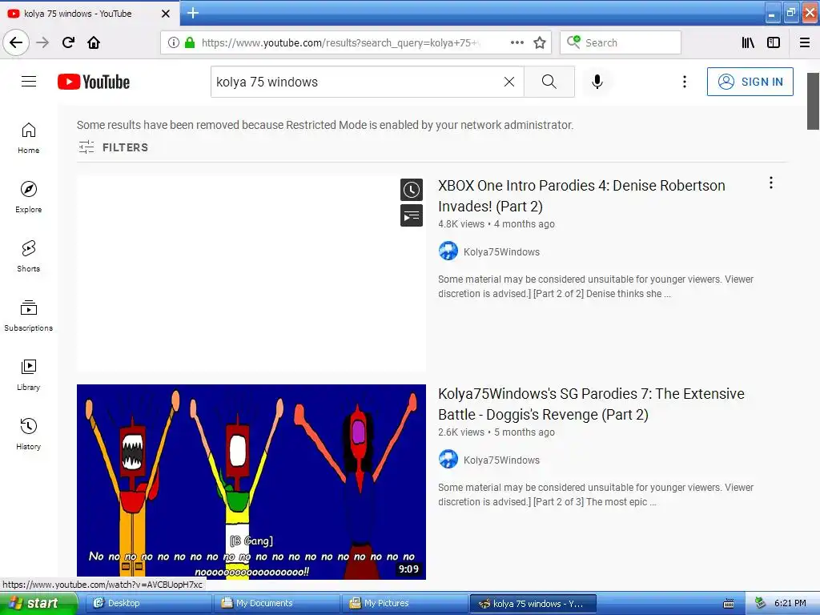Click the green padlock security icon
820x615 pixels.
190,42
